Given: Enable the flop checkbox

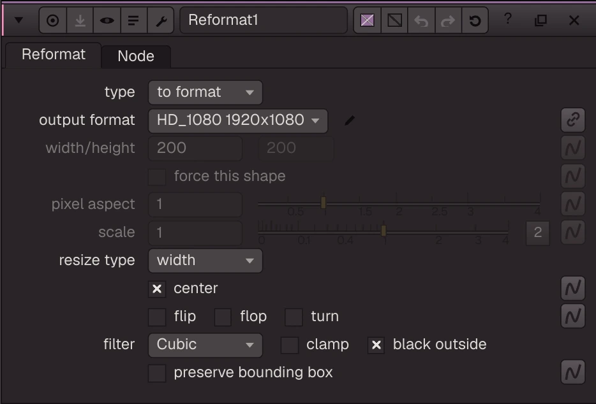Looking at the screenshot, I should (223, 317).
